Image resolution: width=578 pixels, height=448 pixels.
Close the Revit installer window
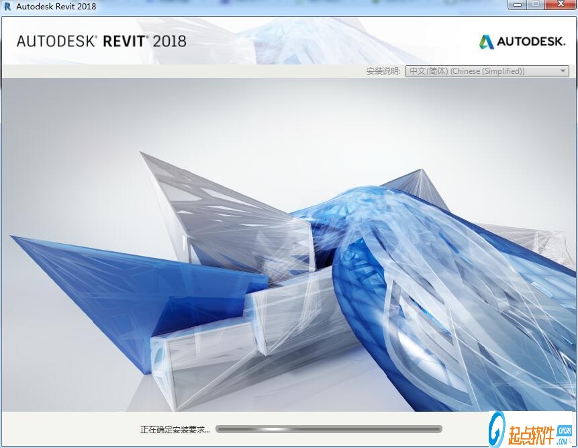pos(561,5)
